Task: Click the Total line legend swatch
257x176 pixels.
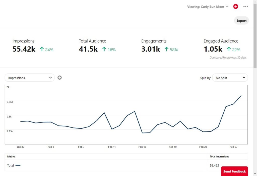Action: click(18, 165)
